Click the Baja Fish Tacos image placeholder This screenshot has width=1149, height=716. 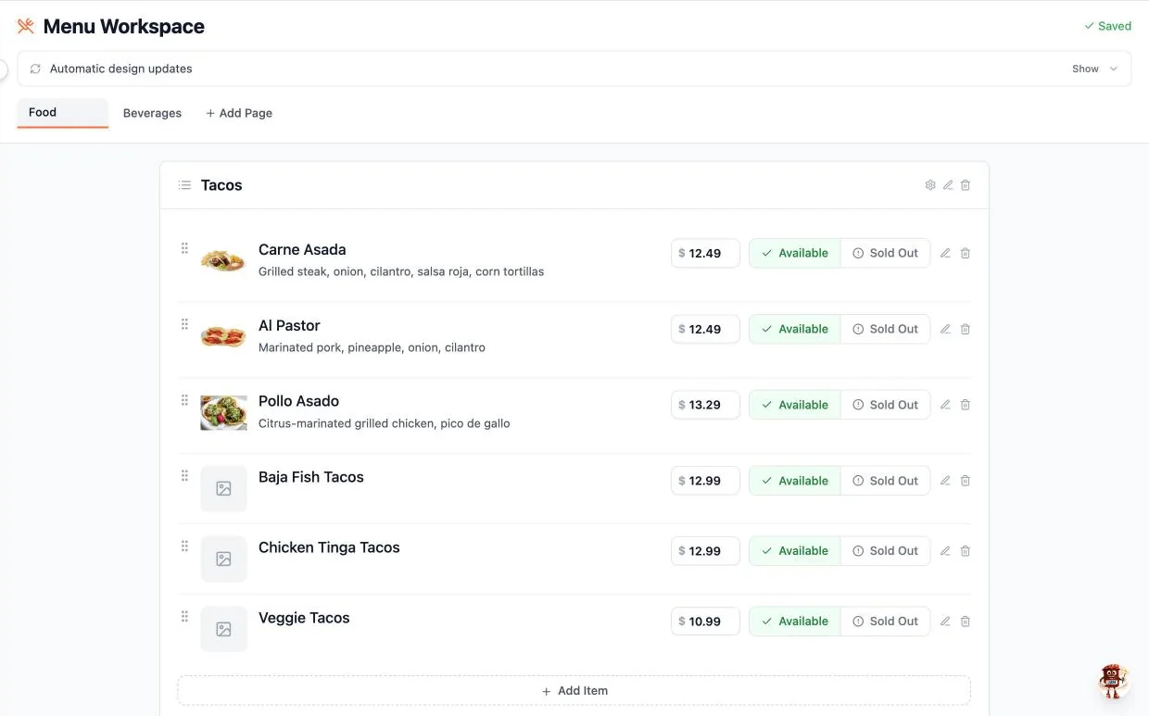click(223, 488)
